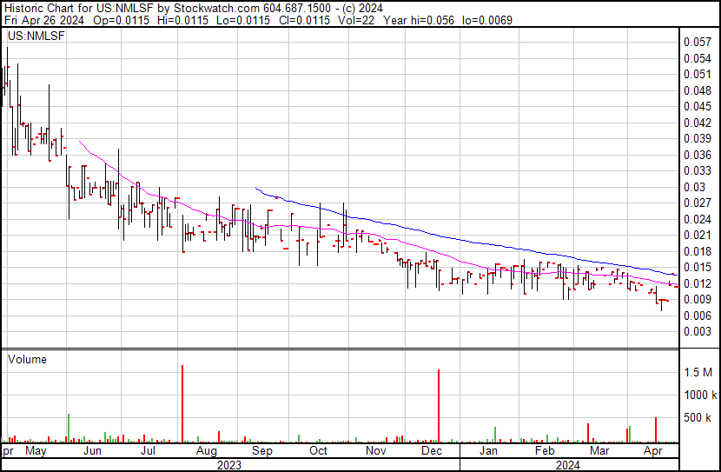Click the 500 k volume axis label
Screen dimensions: 721x472
[x=697, y=418]
